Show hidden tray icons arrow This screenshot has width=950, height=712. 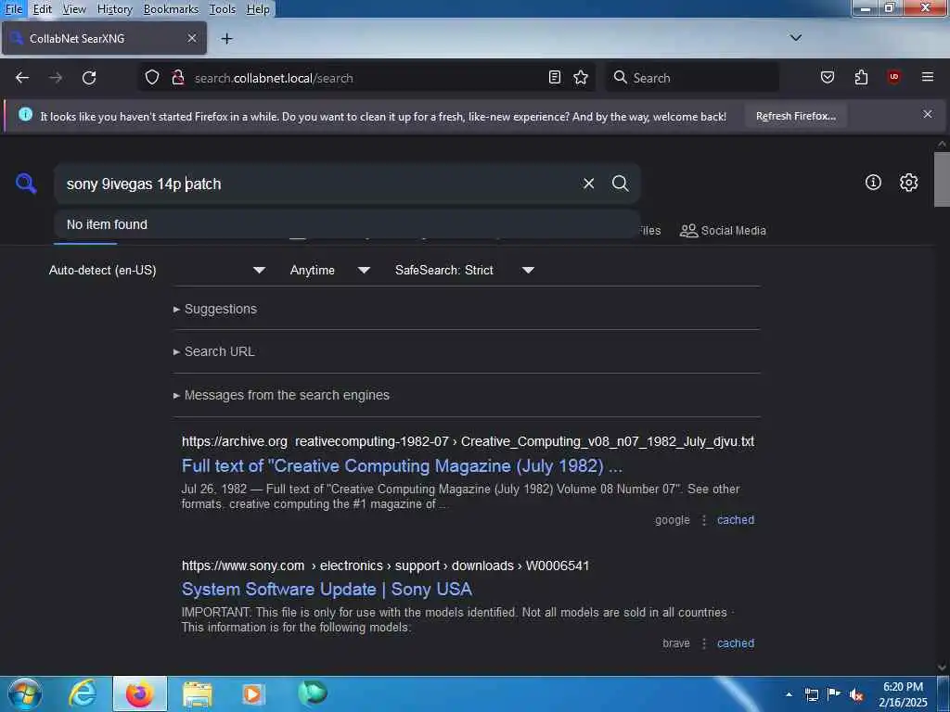point(789,694)
